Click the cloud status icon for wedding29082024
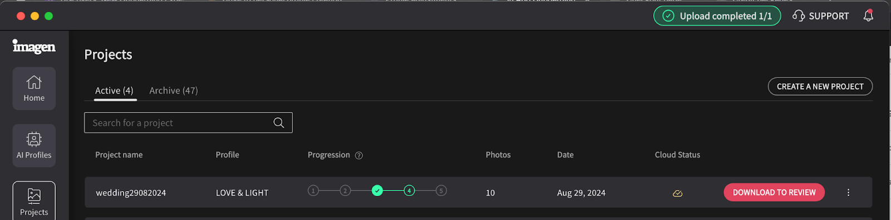Screen dimensions: 891x220 click(x=678, y=193)
